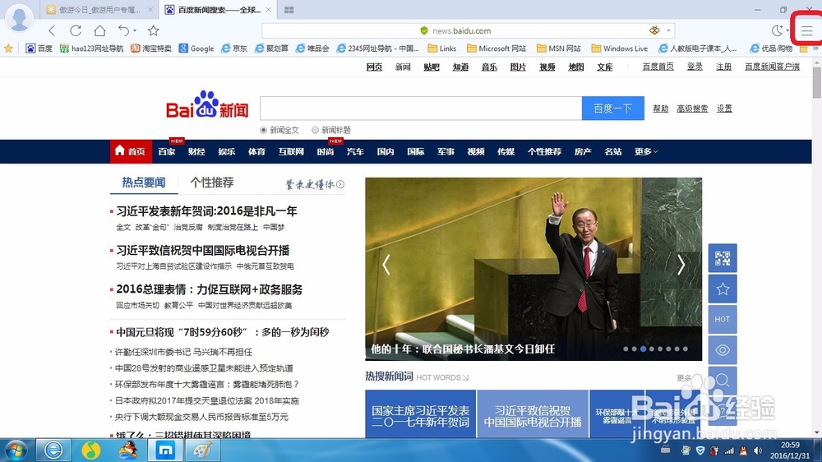
Task: Open the user avatar icon
Action: coord(20,17)
